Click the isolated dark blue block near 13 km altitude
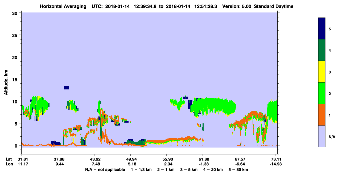This screenshot has width=346, height=177. tap(66, 88)
